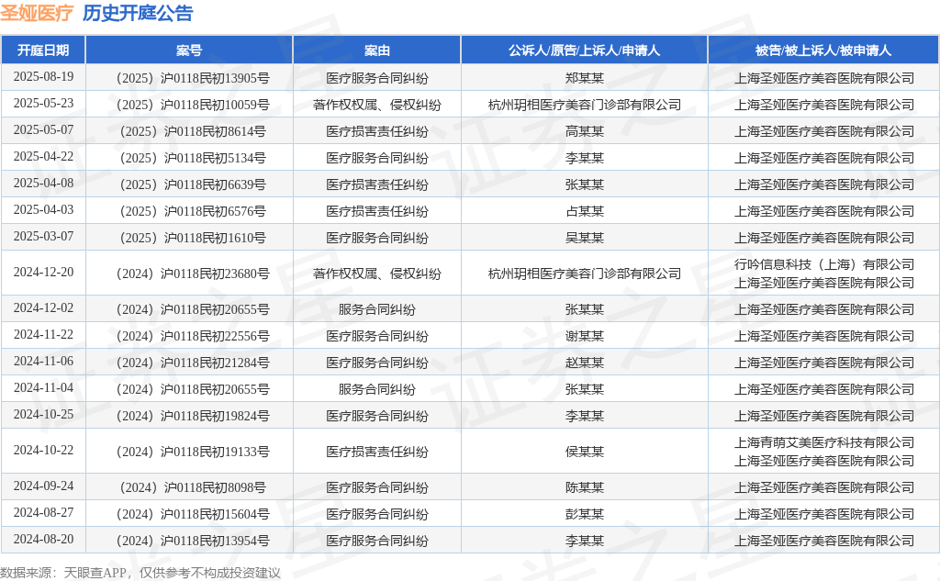The width and height of the screenshot is (940, 581).
Task: Click 服务合同纠纷 in 2024-11-04 row
Action: click(376, 390)
